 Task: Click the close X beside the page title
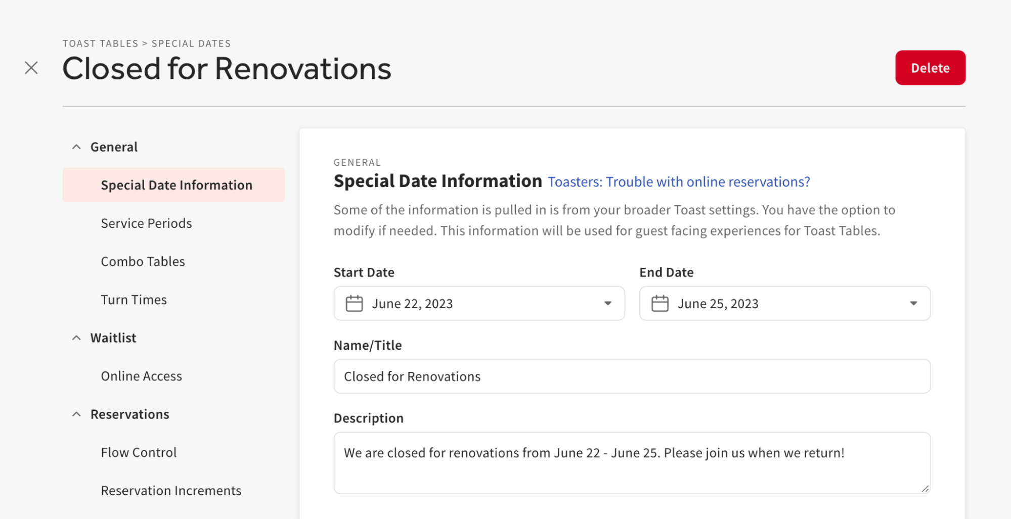point(31,67)
